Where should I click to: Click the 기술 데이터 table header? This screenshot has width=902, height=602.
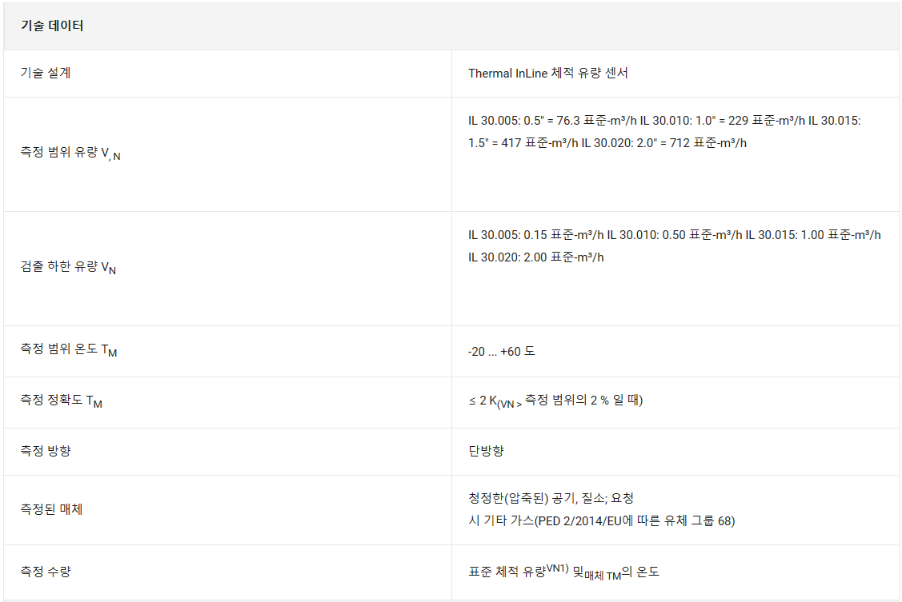(x=52, y=26)
